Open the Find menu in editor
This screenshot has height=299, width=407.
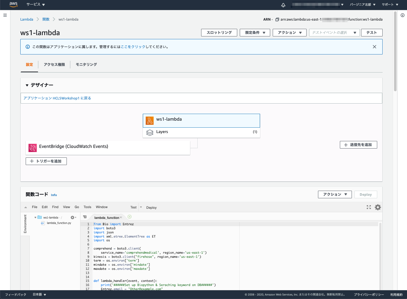(x=55, y=207)
